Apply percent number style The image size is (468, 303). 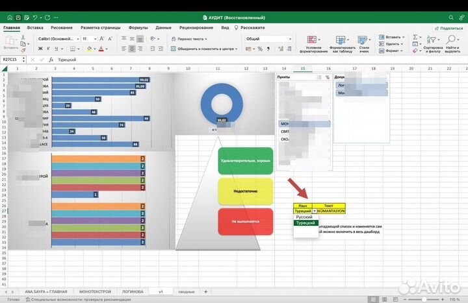coord(260,49)
